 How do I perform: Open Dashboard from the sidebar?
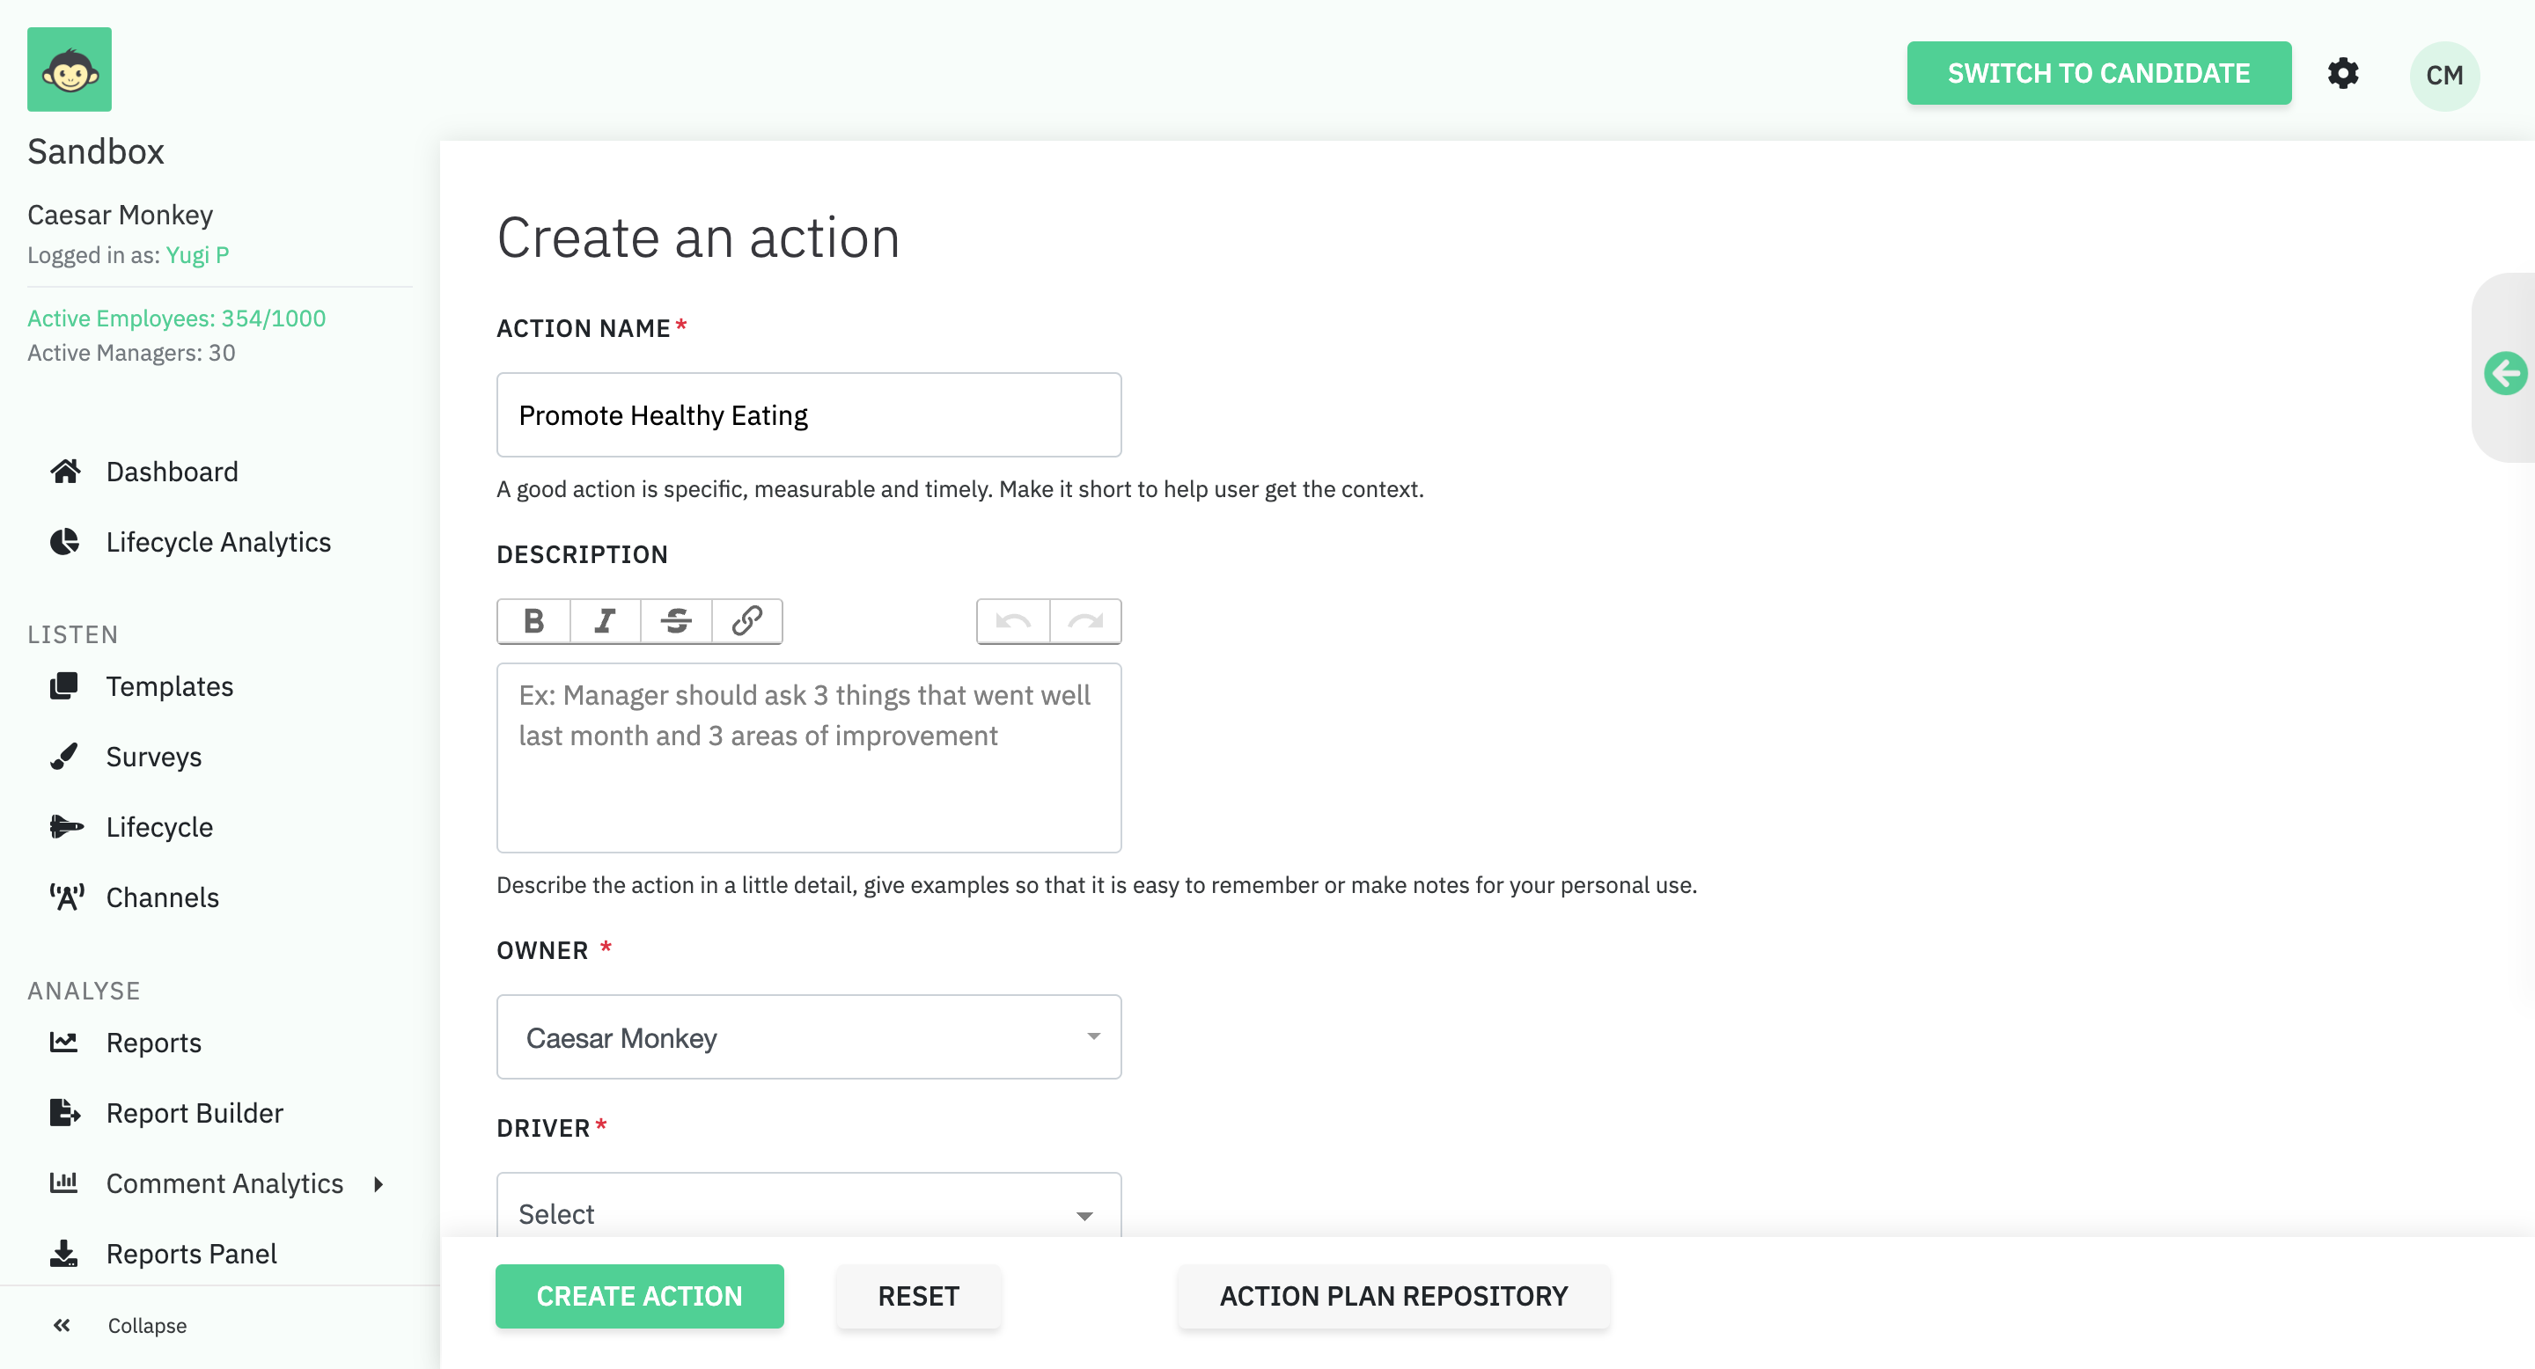click(x=172, y=472)
